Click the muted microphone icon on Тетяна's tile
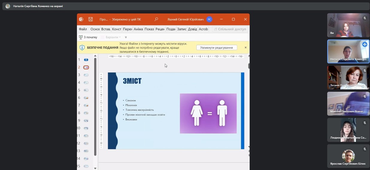 point(365,71)
